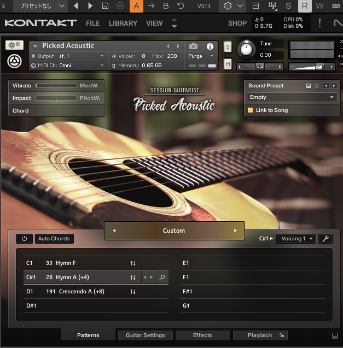Image resolution: width=343 pixels, height=348 pixels.
Task: Open the Kontakt LIBRARY menu
Action: click(x=123, y=23)
